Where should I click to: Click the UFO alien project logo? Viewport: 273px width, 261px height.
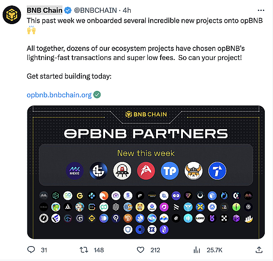(x=122, y=171)
